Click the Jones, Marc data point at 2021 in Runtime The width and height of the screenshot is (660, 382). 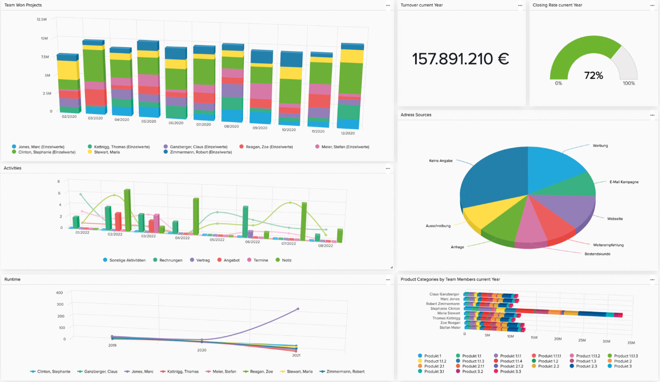coord(298,309)
